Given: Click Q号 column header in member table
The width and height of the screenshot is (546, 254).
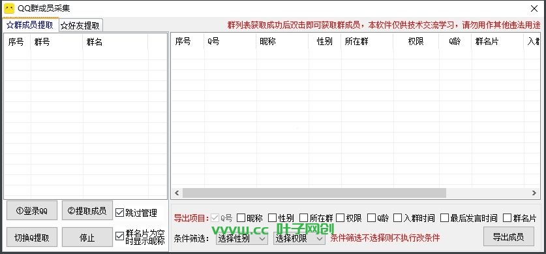Looking at the screenshot, I should click(x=230, y=41).
